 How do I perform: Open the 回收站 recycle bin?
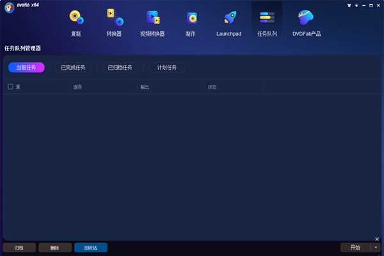click(x=91, y=248)
